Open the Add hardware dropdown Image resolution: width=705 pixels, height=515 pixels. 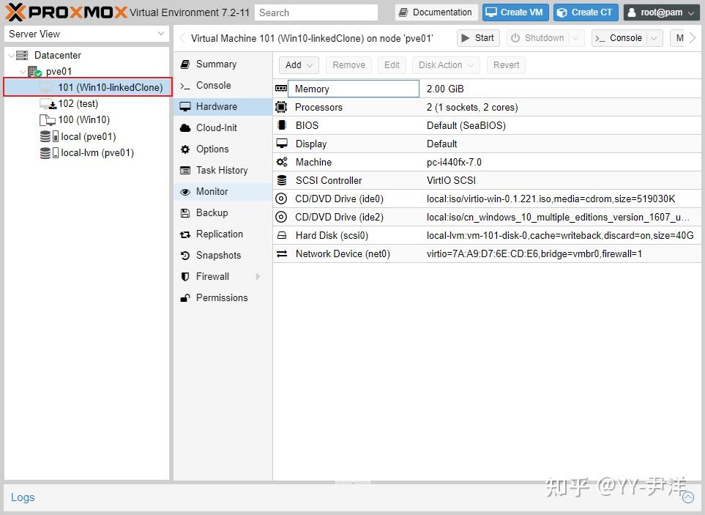299,65
